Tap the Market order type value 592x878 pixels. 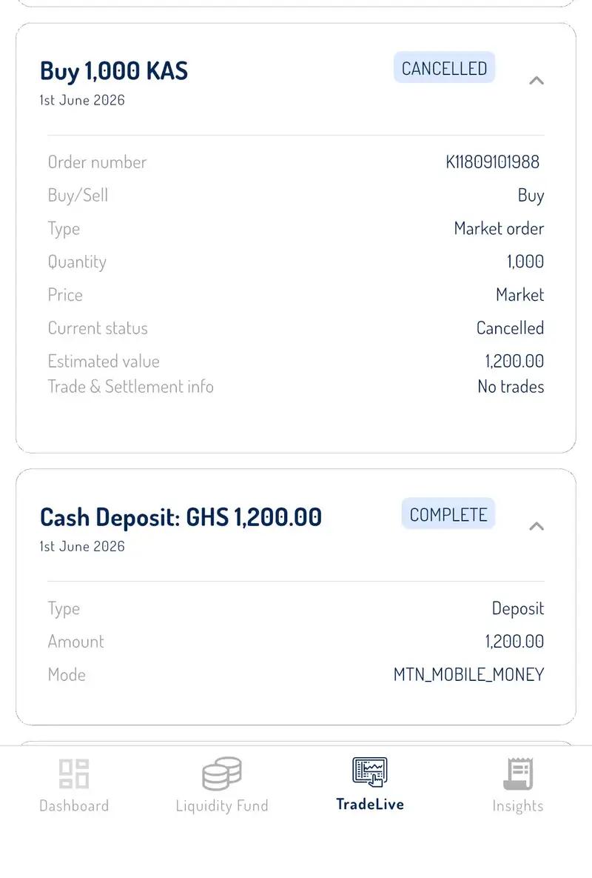tap(499, 228)
